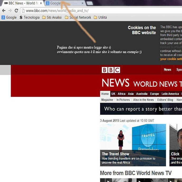
Task: Click the address bar showing www.bbc.com
Action: (101, 11)
